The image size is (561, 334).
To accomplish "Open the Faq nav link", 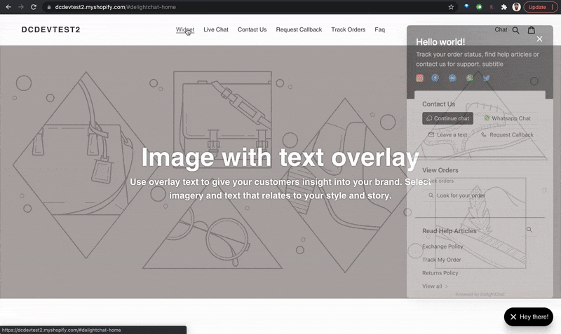I will (379, 29).
